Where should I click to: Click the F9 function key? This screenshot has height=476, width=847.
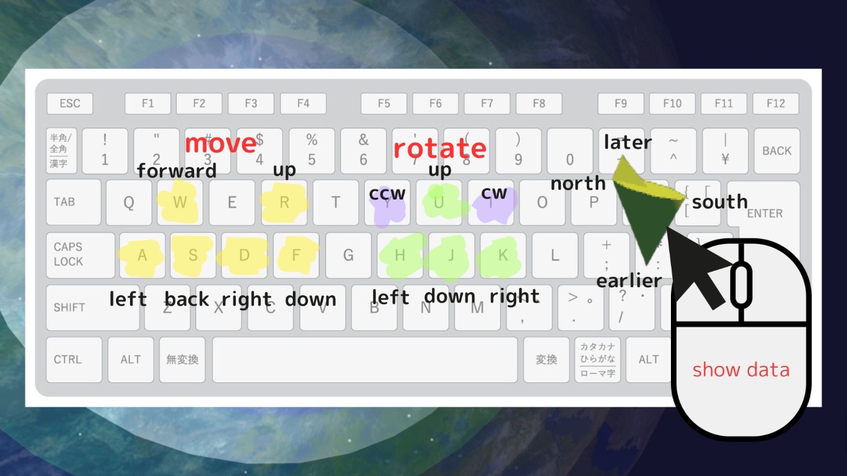pyautogui.click(x=621, y=103)
